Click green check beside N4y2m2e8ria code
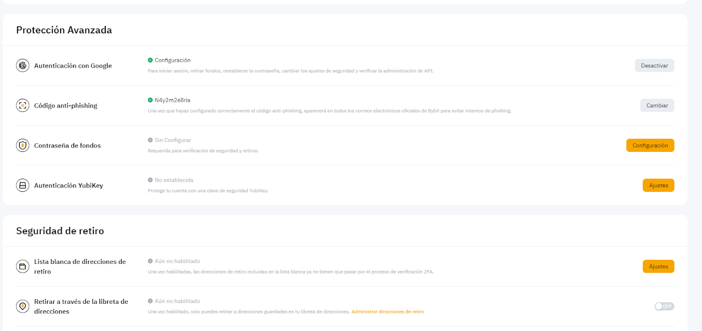 click(150, 100)
